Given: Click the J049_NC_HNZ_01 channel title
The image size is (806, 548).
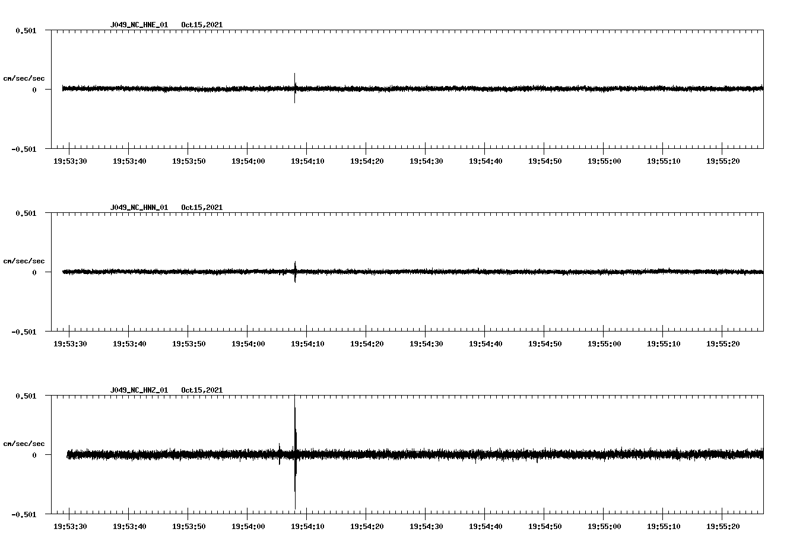Looking at the screenshot, I should (x=139, y=390).
